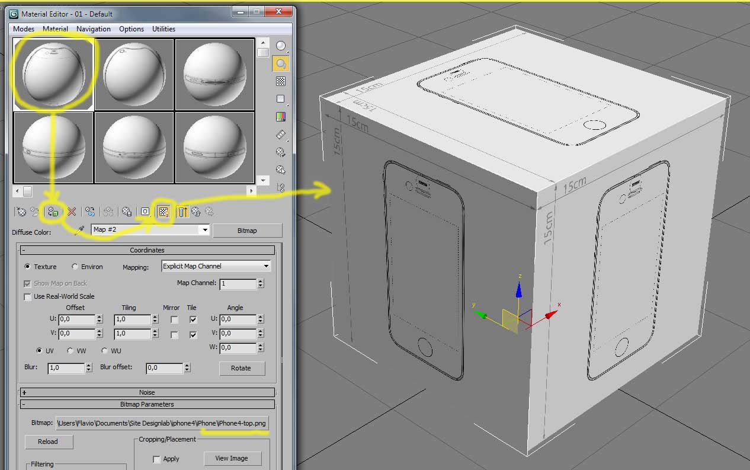Click the V Tiling spinner arrows

point(155,334)
